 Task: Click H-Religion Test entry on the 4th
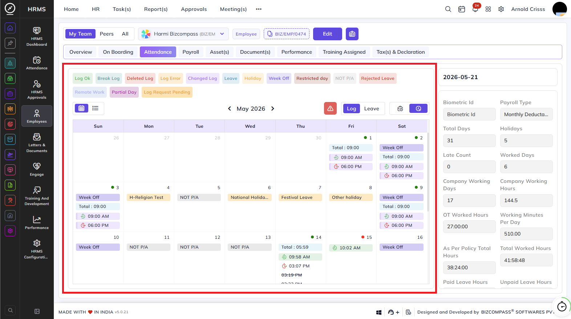click(x=149, y=197)
